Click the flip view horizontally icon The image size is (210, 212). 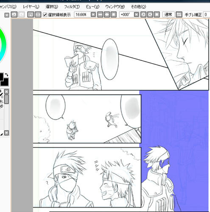pos(179,14)
